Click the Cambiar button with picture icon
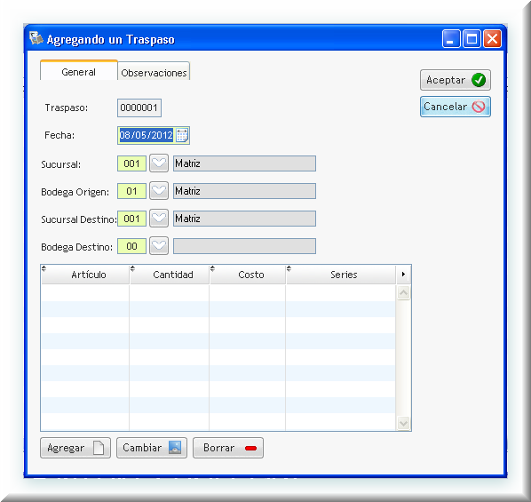 [152, 448]
